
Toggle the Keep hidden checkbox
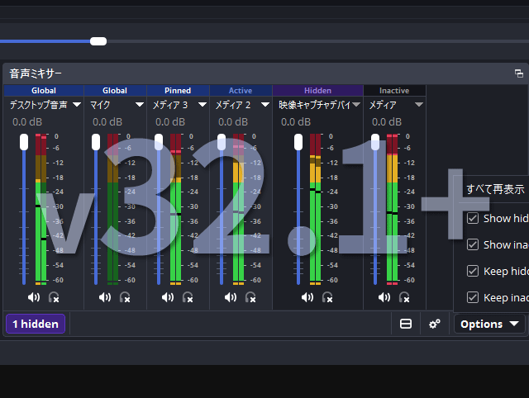tap(473, 271)
